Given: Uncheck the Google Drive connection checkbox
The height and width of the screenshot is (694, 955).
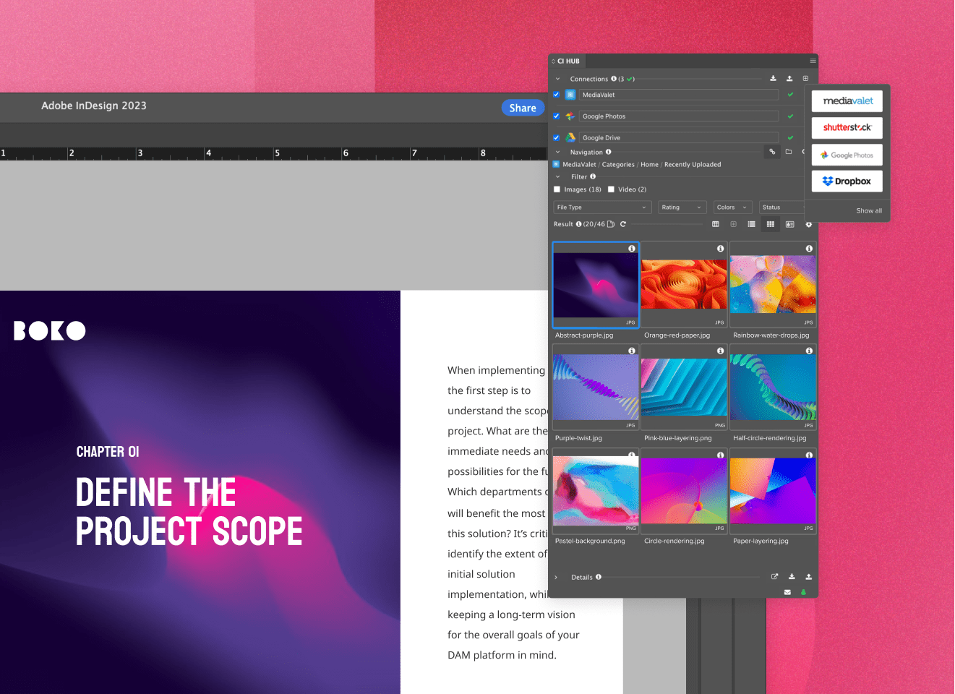Looking at the screenshot, I should click(557, 137).
